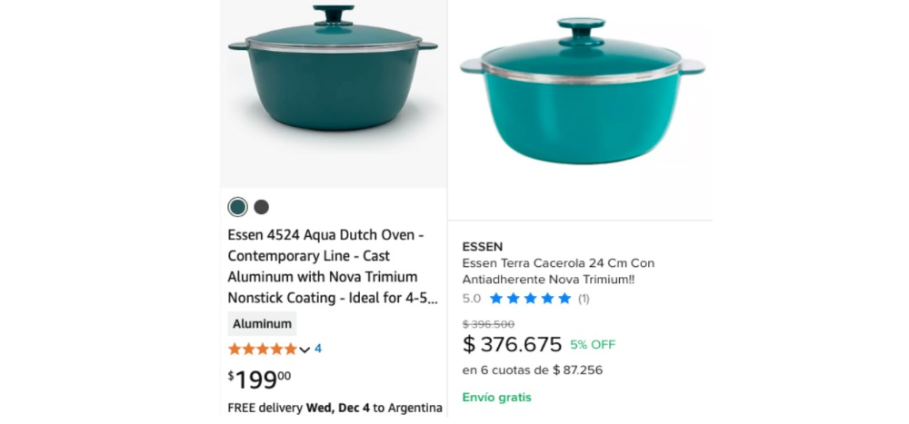Click the FREE delivery Wed, Dec 4 text
Image resolution: width=909 pixels, height=424 pixels.
tap(335, 407)
